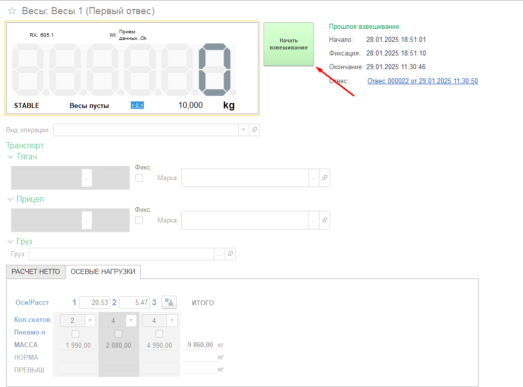Click the icon button beside axis 3
The image size is (523, 387).
(170, 302)
